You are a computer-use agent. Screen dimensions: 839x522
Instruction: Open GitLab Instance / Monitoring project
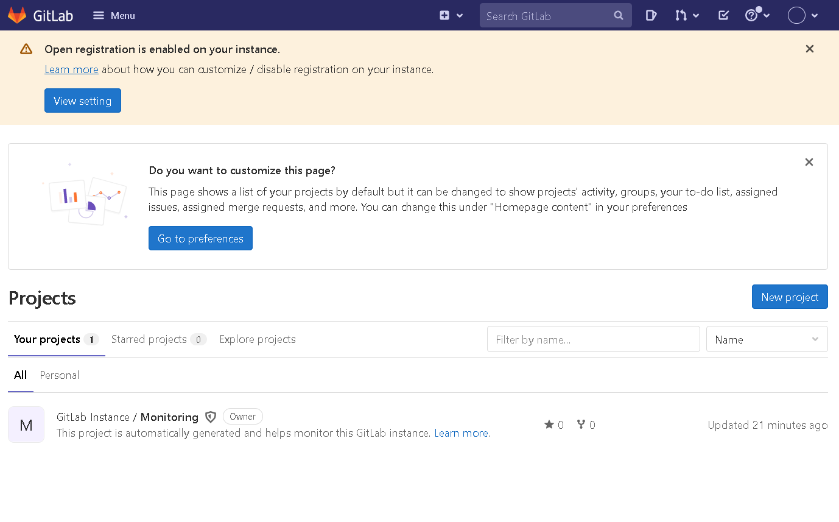coord(127,417)
